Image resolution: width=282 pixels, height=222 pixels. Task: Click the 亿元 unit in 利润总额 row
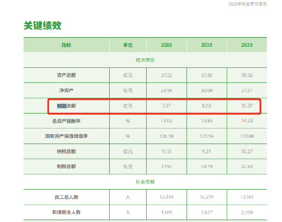(128, 106)
